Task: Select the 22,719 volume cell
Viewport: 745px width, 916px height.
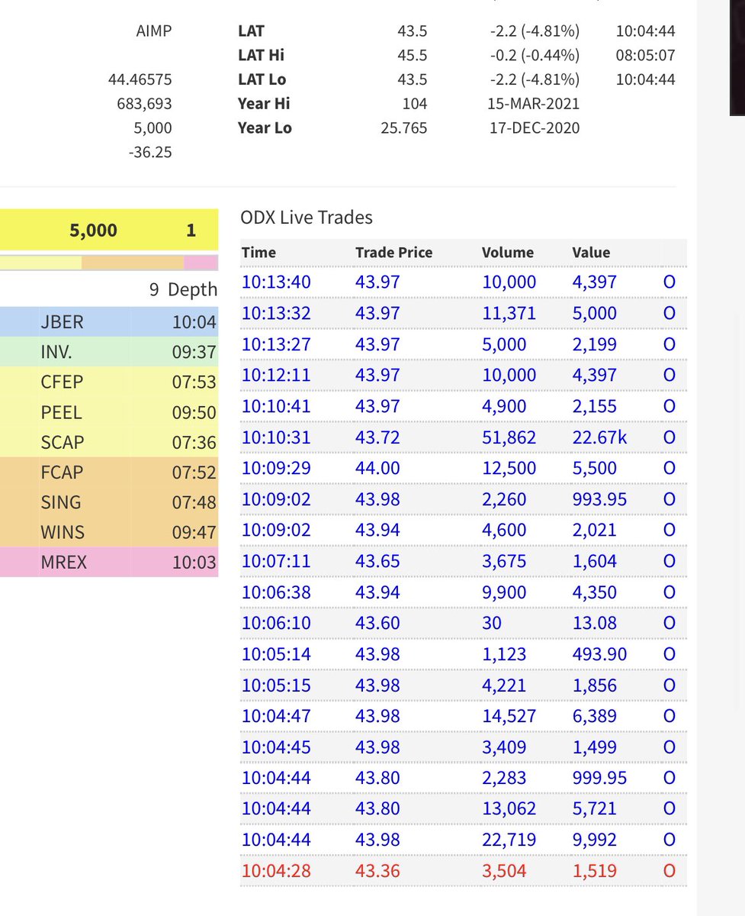Action: (x=509, y=840)
